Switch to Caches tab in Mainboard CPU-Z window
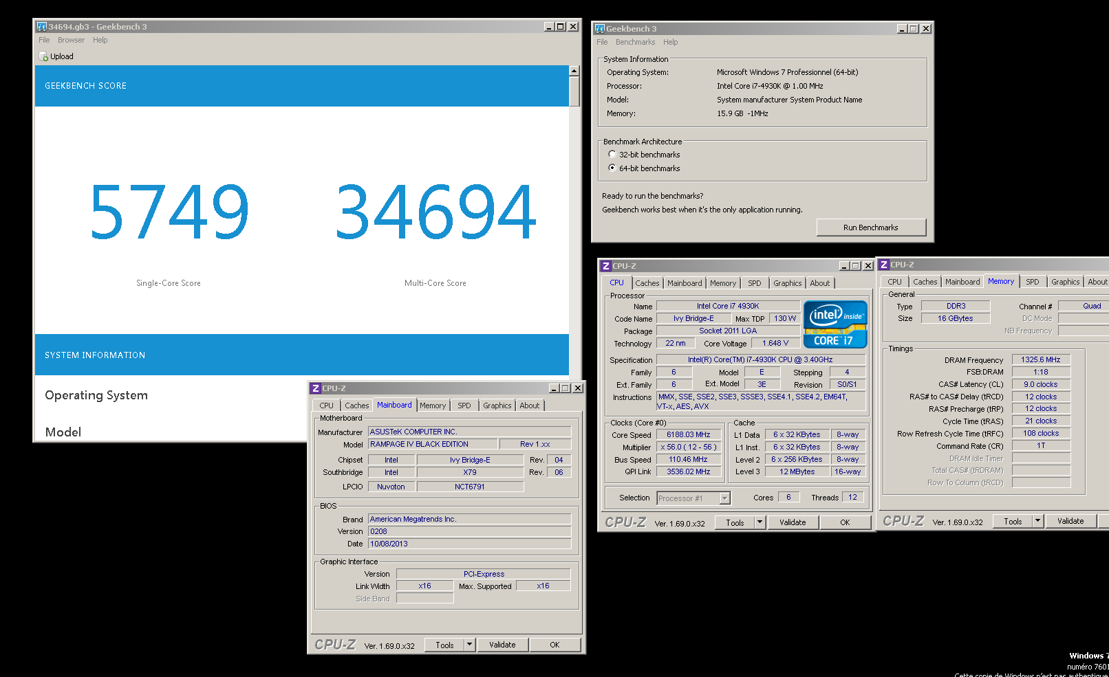Image resolution: width=1109 pixels, height=677 pixels. coord(356,406)
